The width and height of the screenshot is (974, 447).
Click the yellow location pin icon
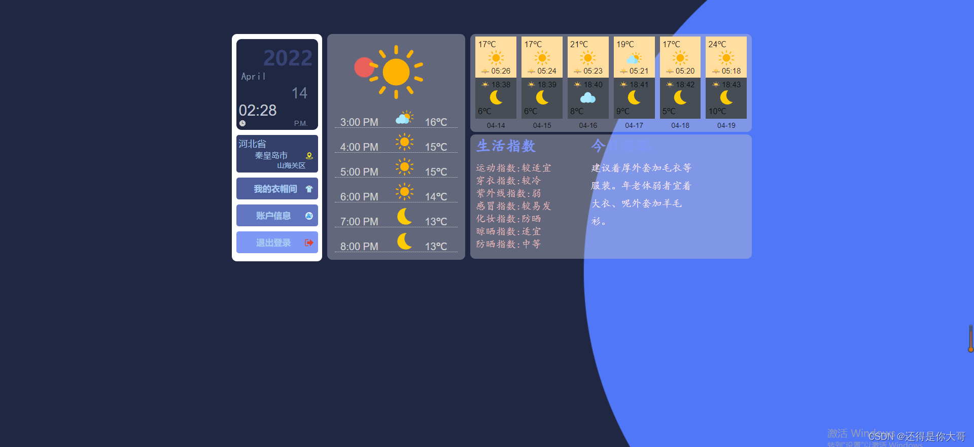(309, 156)
